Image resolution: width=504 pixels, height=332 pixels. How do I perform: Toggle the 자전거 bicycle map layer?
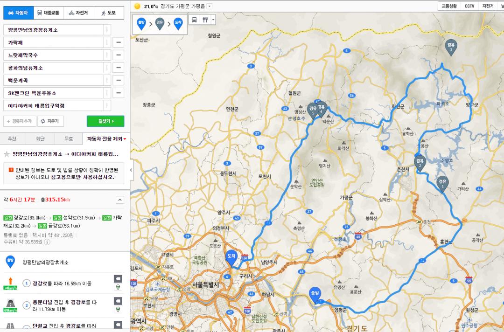coord(488,6)
